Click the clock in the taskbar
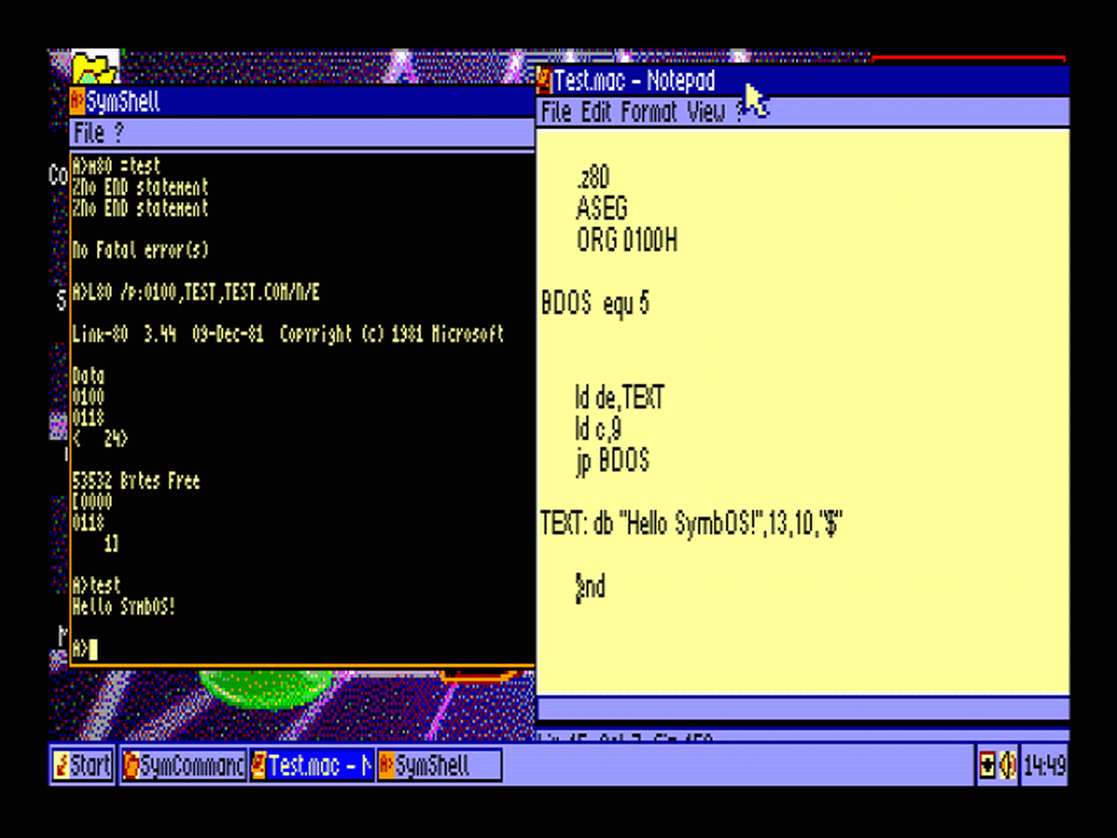Viewport: 1117px width, 838px height. 1044,766
